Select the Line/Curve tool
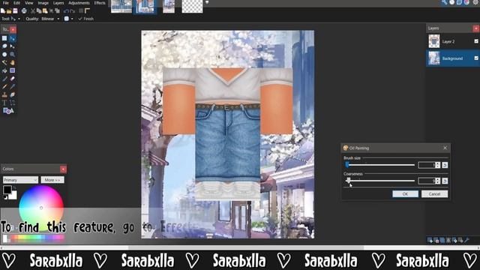The width and height of the screenshot is (480, 270). tap(12, 103)
